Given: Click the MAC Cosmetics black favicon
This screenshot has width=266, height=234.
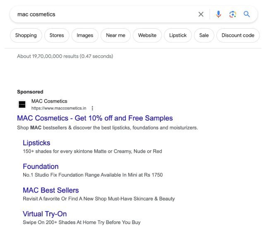Looking at the screenshot, I should pyautogui.click(x=22, y=104).
